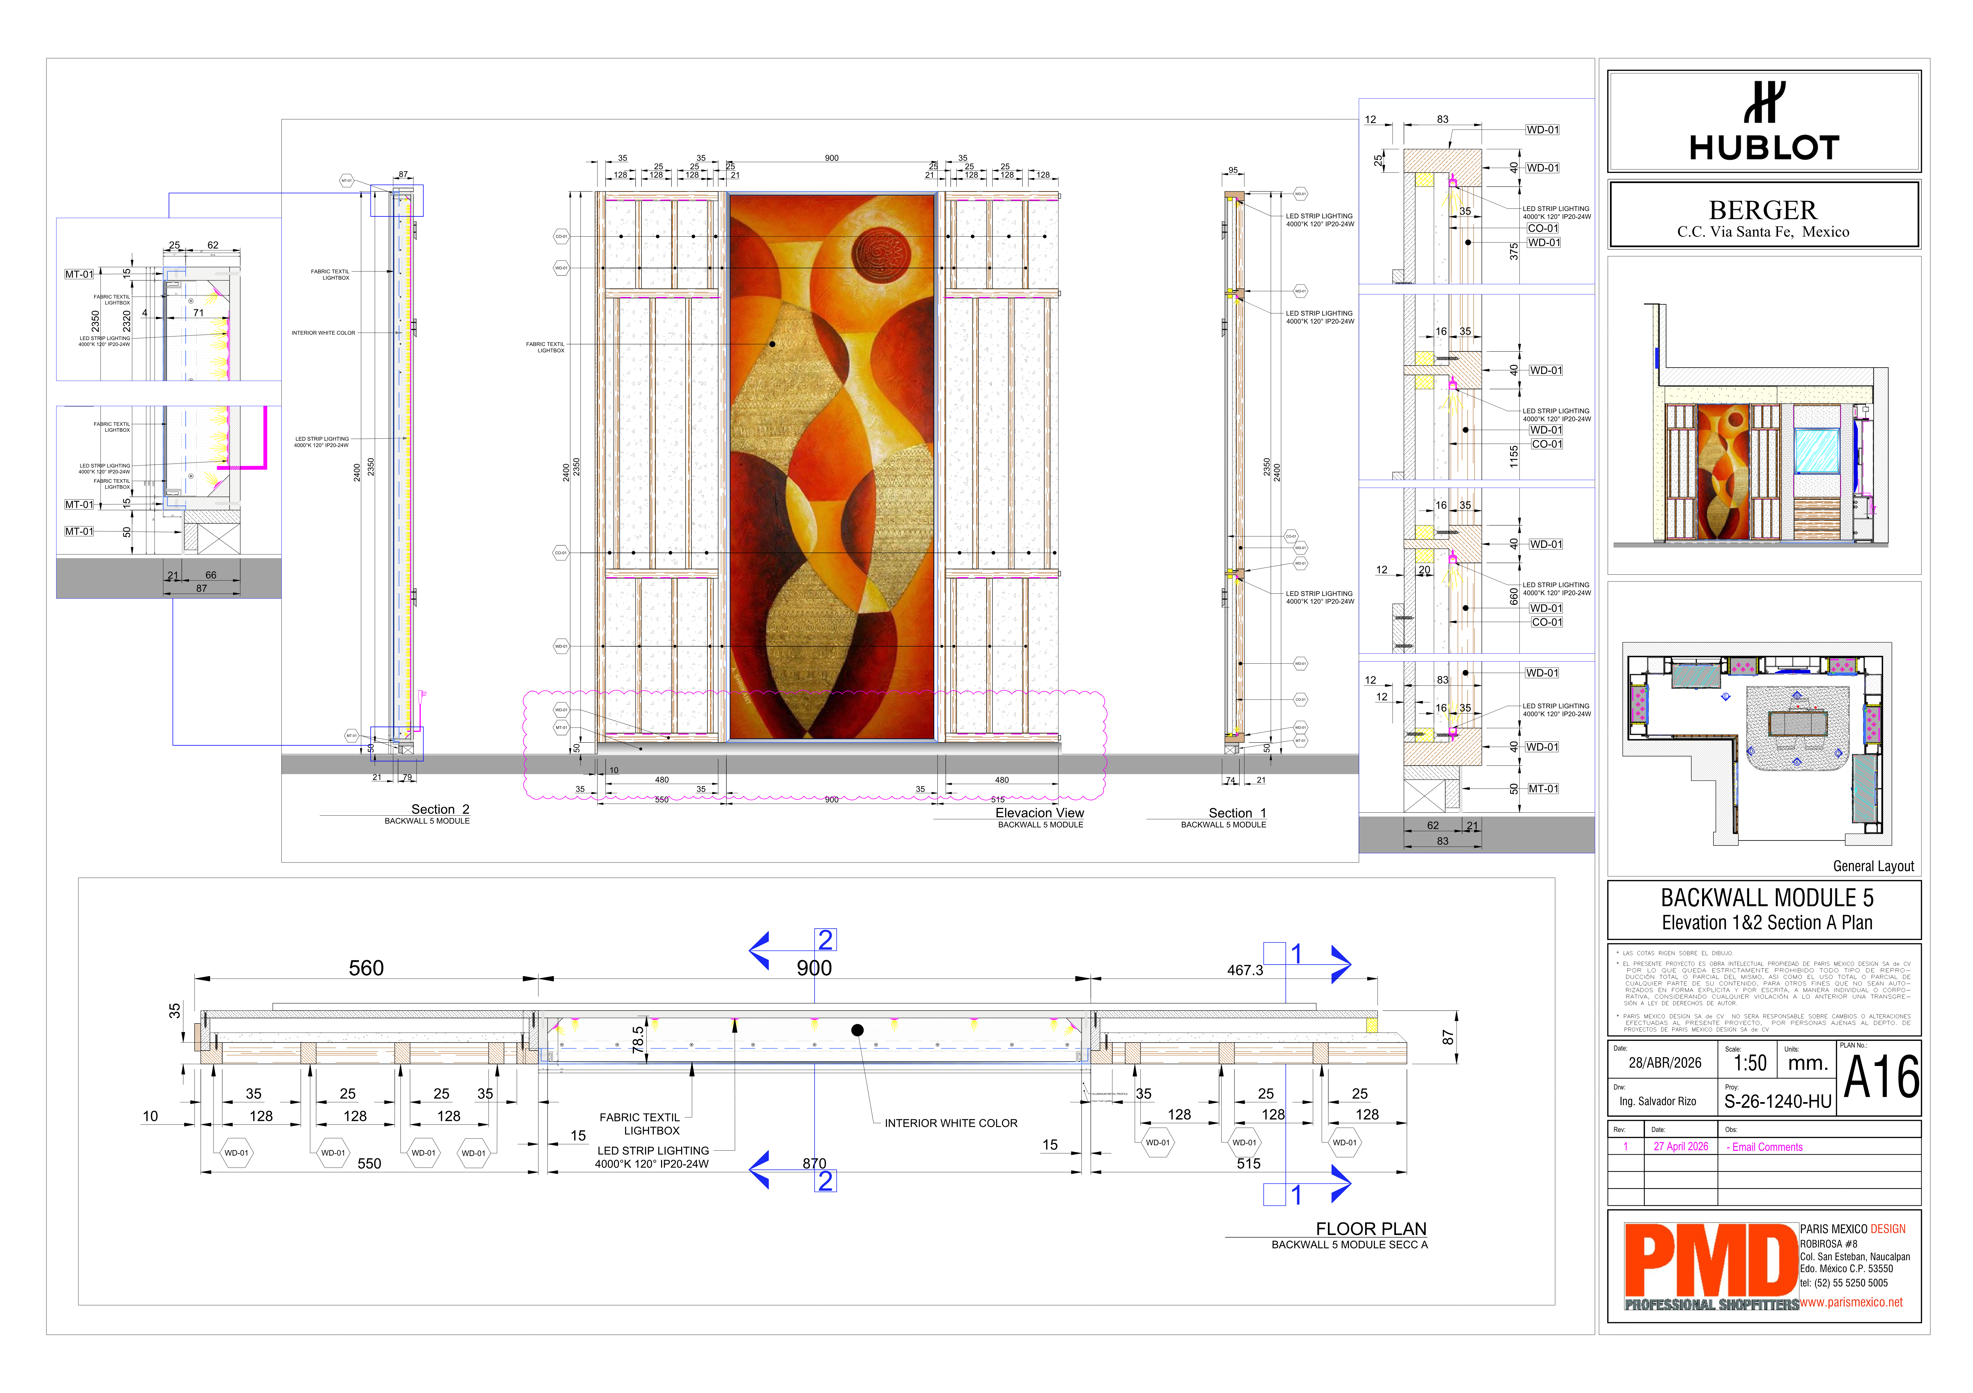Select the project code "S-26-1240-HU"
This screenshot has width=1973, height=1393.
coord(1778,1102)
